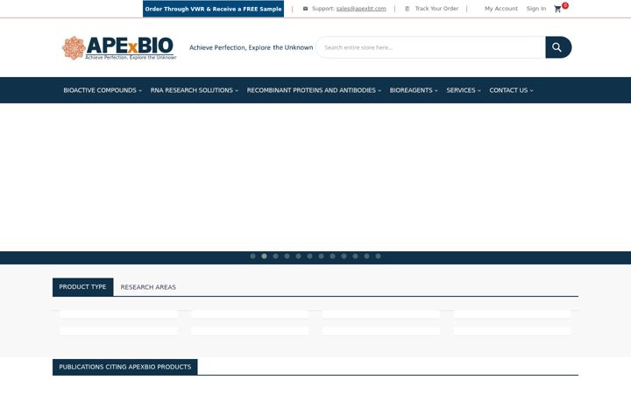Switch to the Research Areas tab
Screen dimensions: 631x394
(x=148, y=287)
